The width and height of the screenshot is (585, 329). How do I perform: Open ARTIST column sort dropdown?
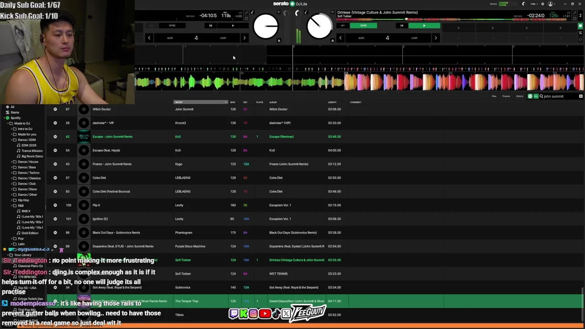pyautogui.click(x=226, y=102)
